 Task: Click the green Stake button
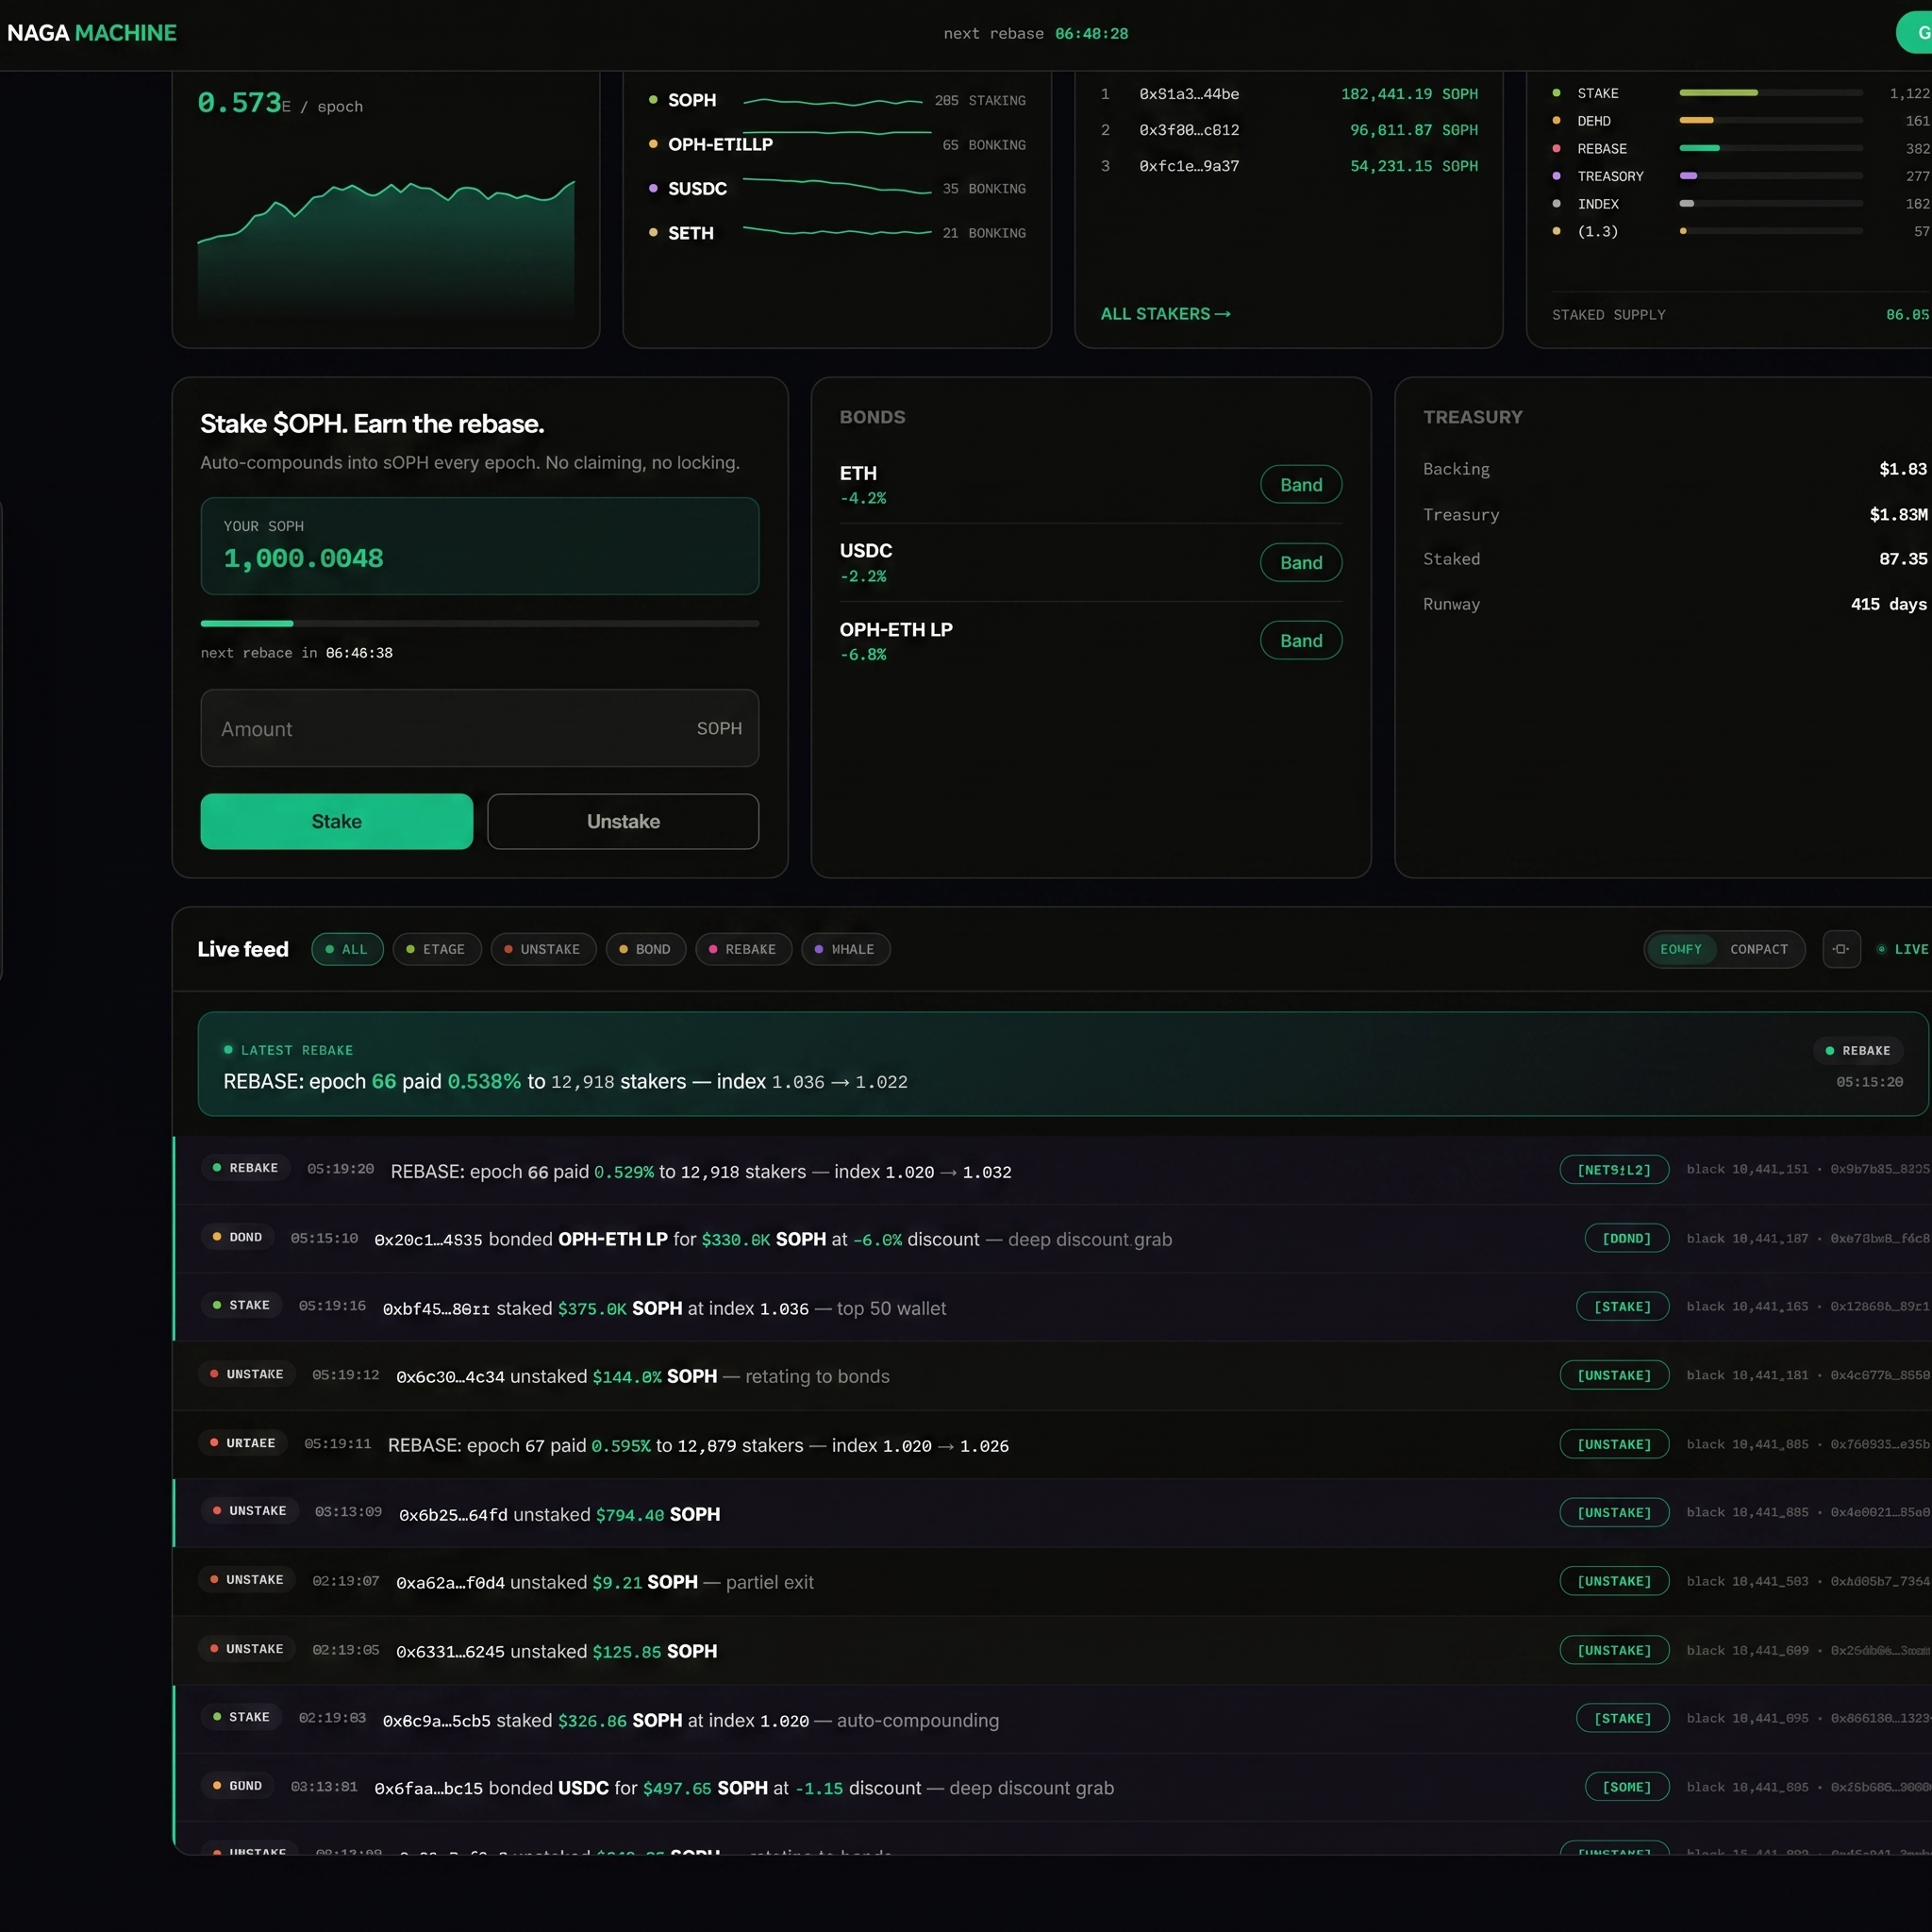(x=336, y=821)
